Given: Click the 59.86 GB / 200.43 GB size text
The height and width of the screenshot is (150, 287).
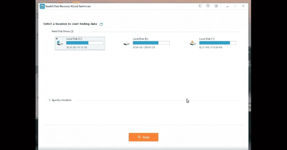Looking at the screenshot, I should pyautogui.click(x=144, y=47).
